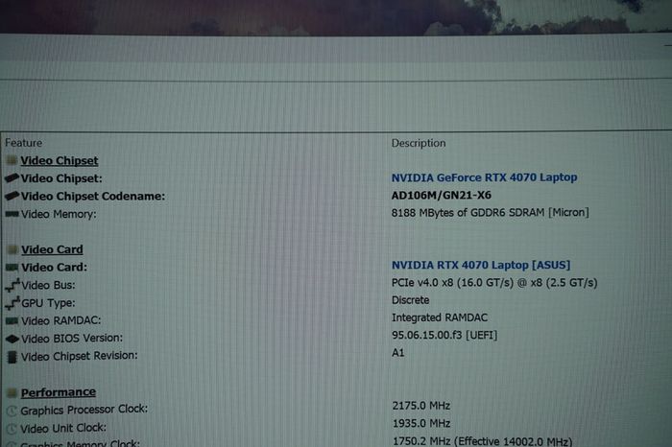Click the Video Chipset Revision row icon
The image size is (672, 447).
point(12,357)
